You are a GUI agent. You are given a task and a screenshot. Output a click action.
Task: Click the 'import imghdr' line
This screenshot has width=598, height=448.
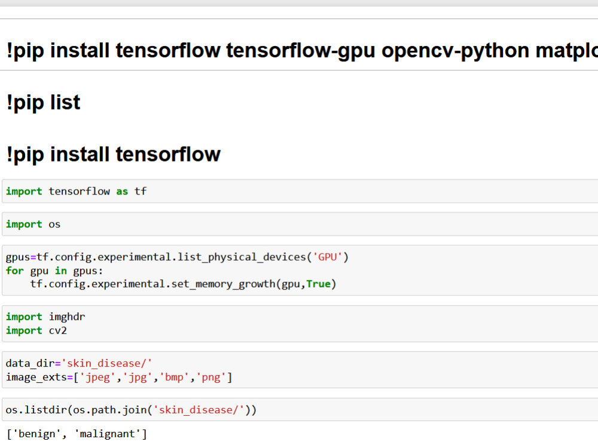[x=45, y=317]
